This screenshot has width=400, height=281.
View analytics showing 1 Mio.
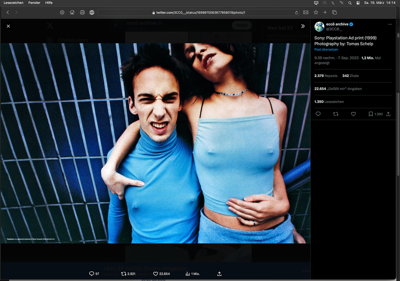pyautogui.click(x=192, y=274)
